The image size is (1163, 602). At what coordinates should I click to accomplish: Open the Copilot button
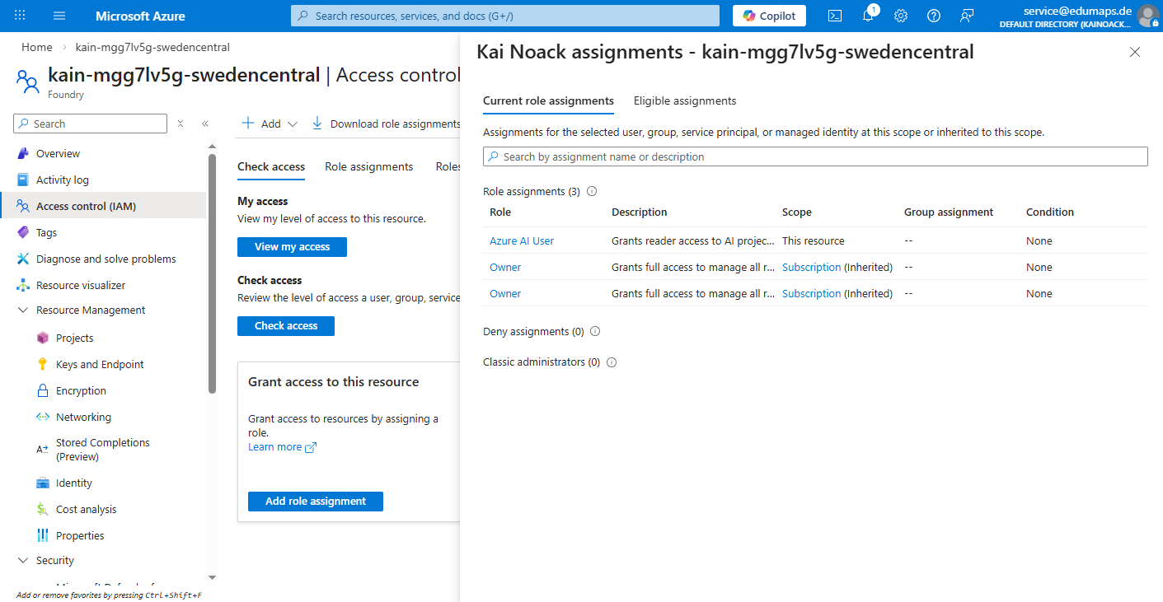[x=769, y=16]
